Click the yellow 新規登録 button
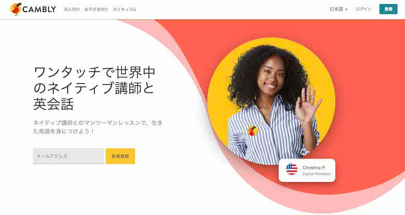The image size is (405, 215). [120, 156]
